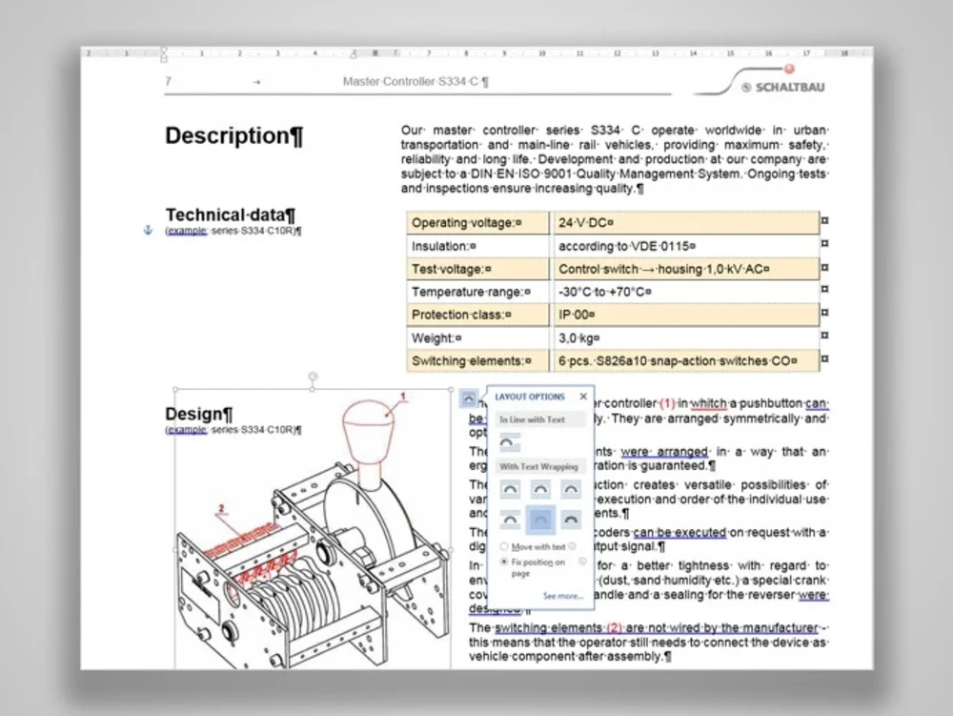
Task: Close the Layout Options popup
Action: (x=583, y=397)
